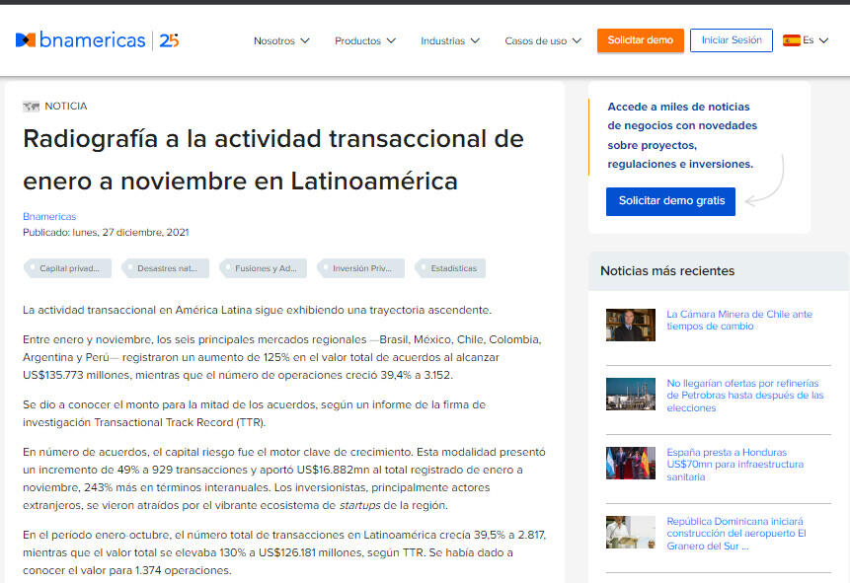Click the orange Solicitar demo button
850x583 pixels.
[x=640, y=40]
